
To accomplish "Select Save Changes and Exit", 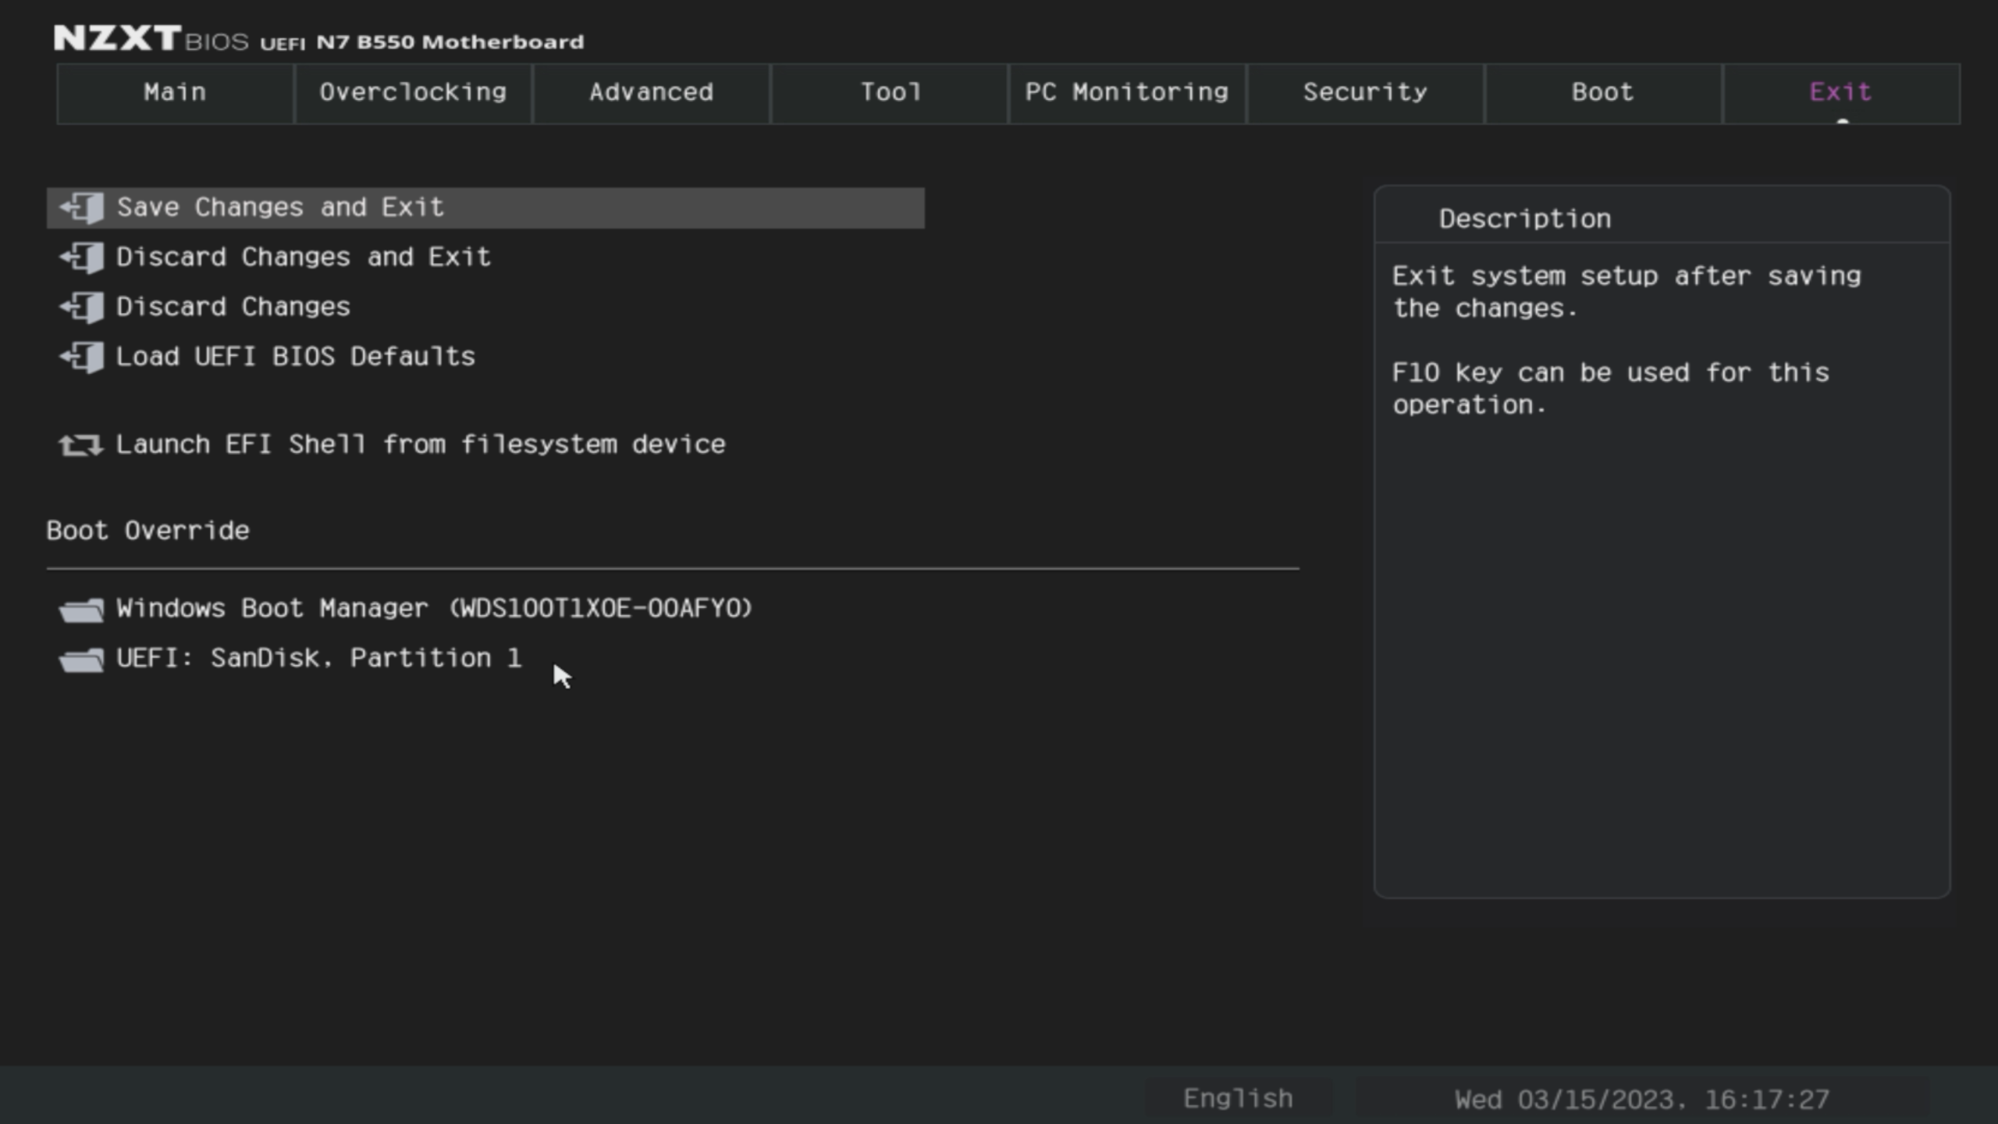I will [279, 207].
